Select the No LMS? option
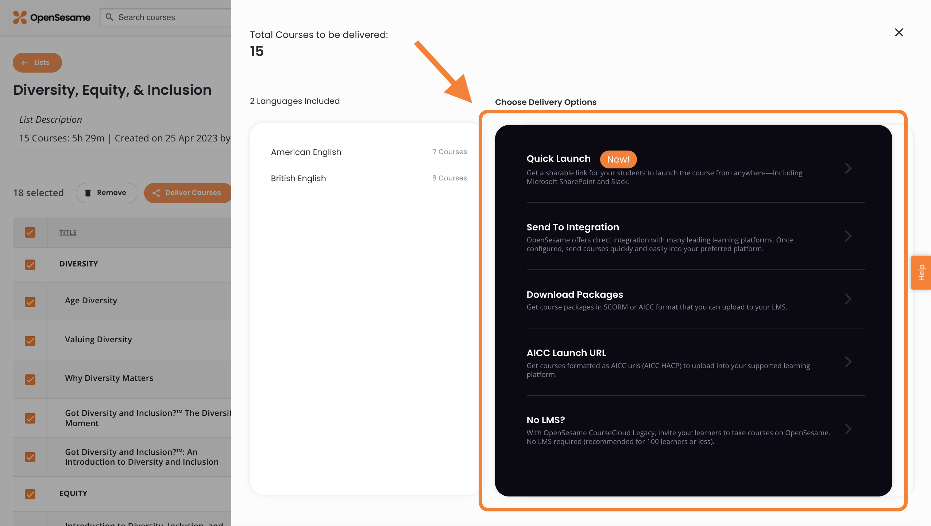Image resolution: width=931 pixels, height=526 pixels. click(696, 429)
